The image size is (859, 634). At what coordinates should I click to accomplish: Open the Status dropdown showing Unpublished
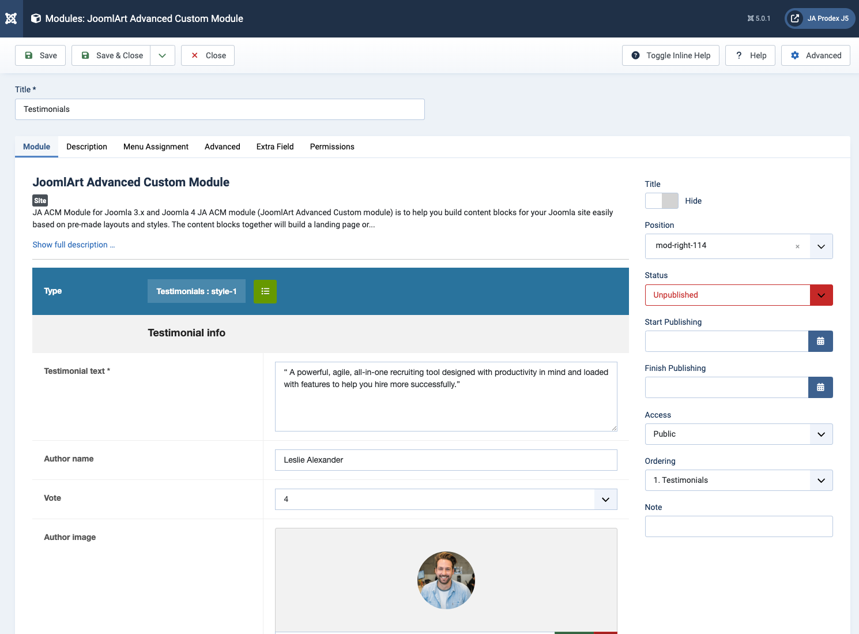click(x=739, y=295)
